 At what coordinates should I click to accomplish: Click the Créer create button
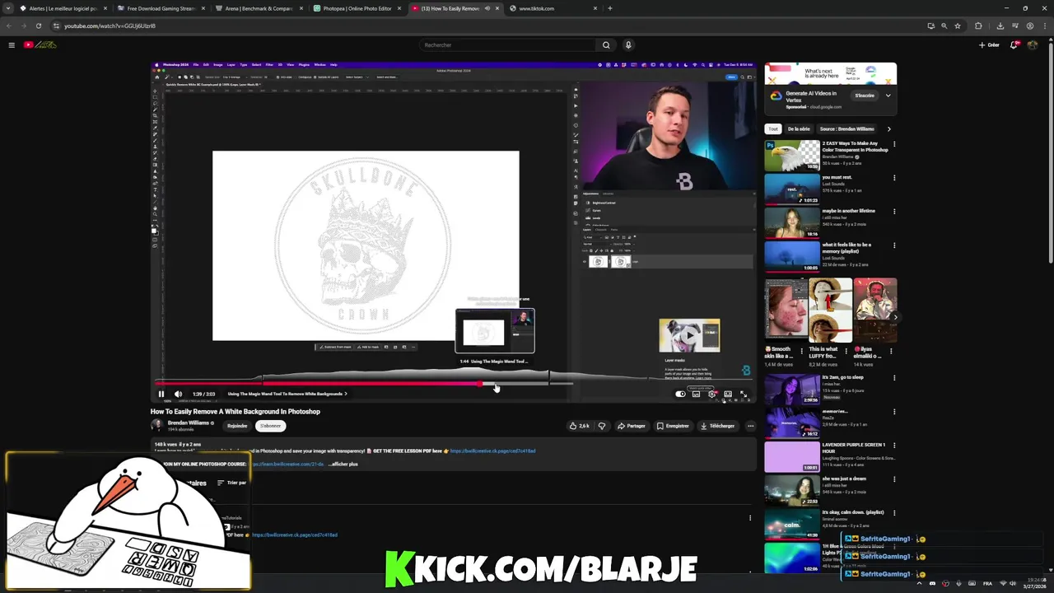pyautogui.click(x=989, y=44)
